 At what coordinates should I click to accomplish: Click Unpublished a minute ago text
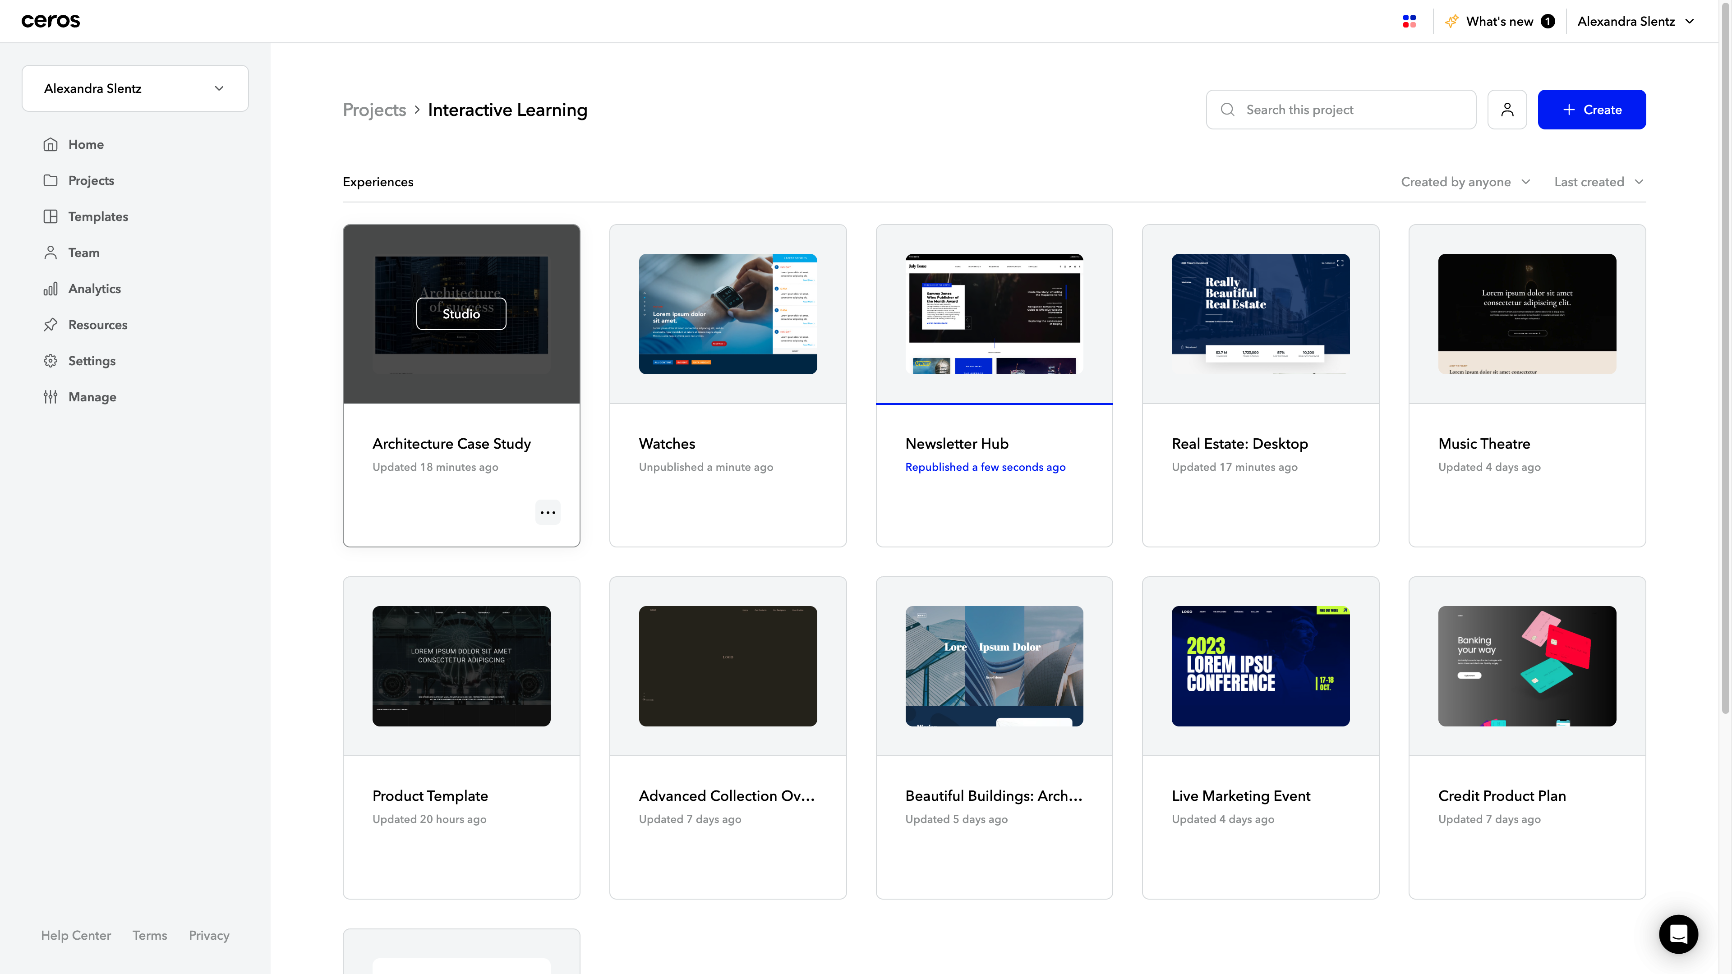click(x=706, y=467)
